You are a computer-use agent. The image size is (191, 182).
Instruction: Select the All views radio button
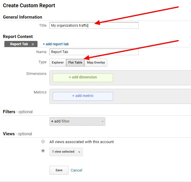pos(43,142)
